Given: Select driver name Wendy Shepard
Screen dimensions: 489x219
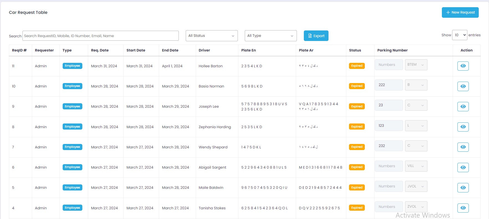Looking at the screenshot, I should [213, 147].
